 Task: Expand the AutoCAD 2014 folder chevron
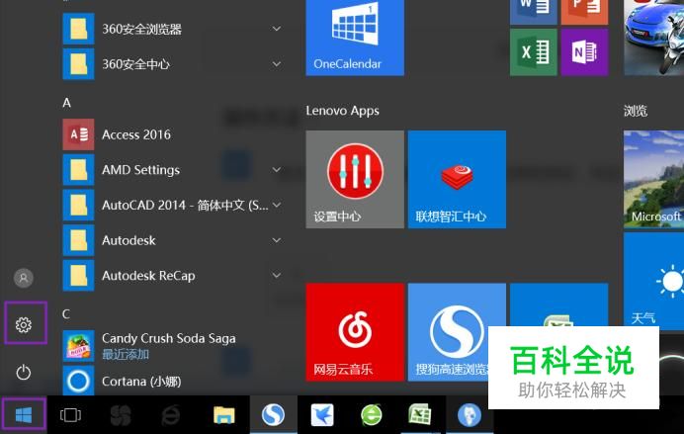pos(277,205)
